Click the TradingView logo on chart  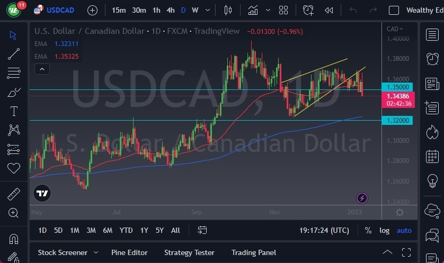tap(42, 193)
